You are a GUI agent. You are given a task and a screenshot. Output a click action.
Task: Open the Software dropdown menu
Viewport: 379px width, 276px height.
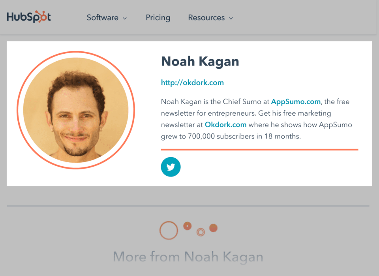click(x=102, y=17)
